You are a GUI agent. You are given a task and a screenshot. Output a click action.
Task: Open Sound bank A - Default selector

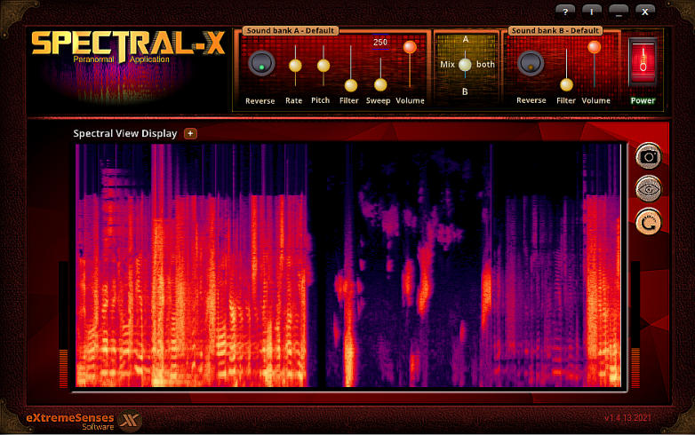pos(291,30)
